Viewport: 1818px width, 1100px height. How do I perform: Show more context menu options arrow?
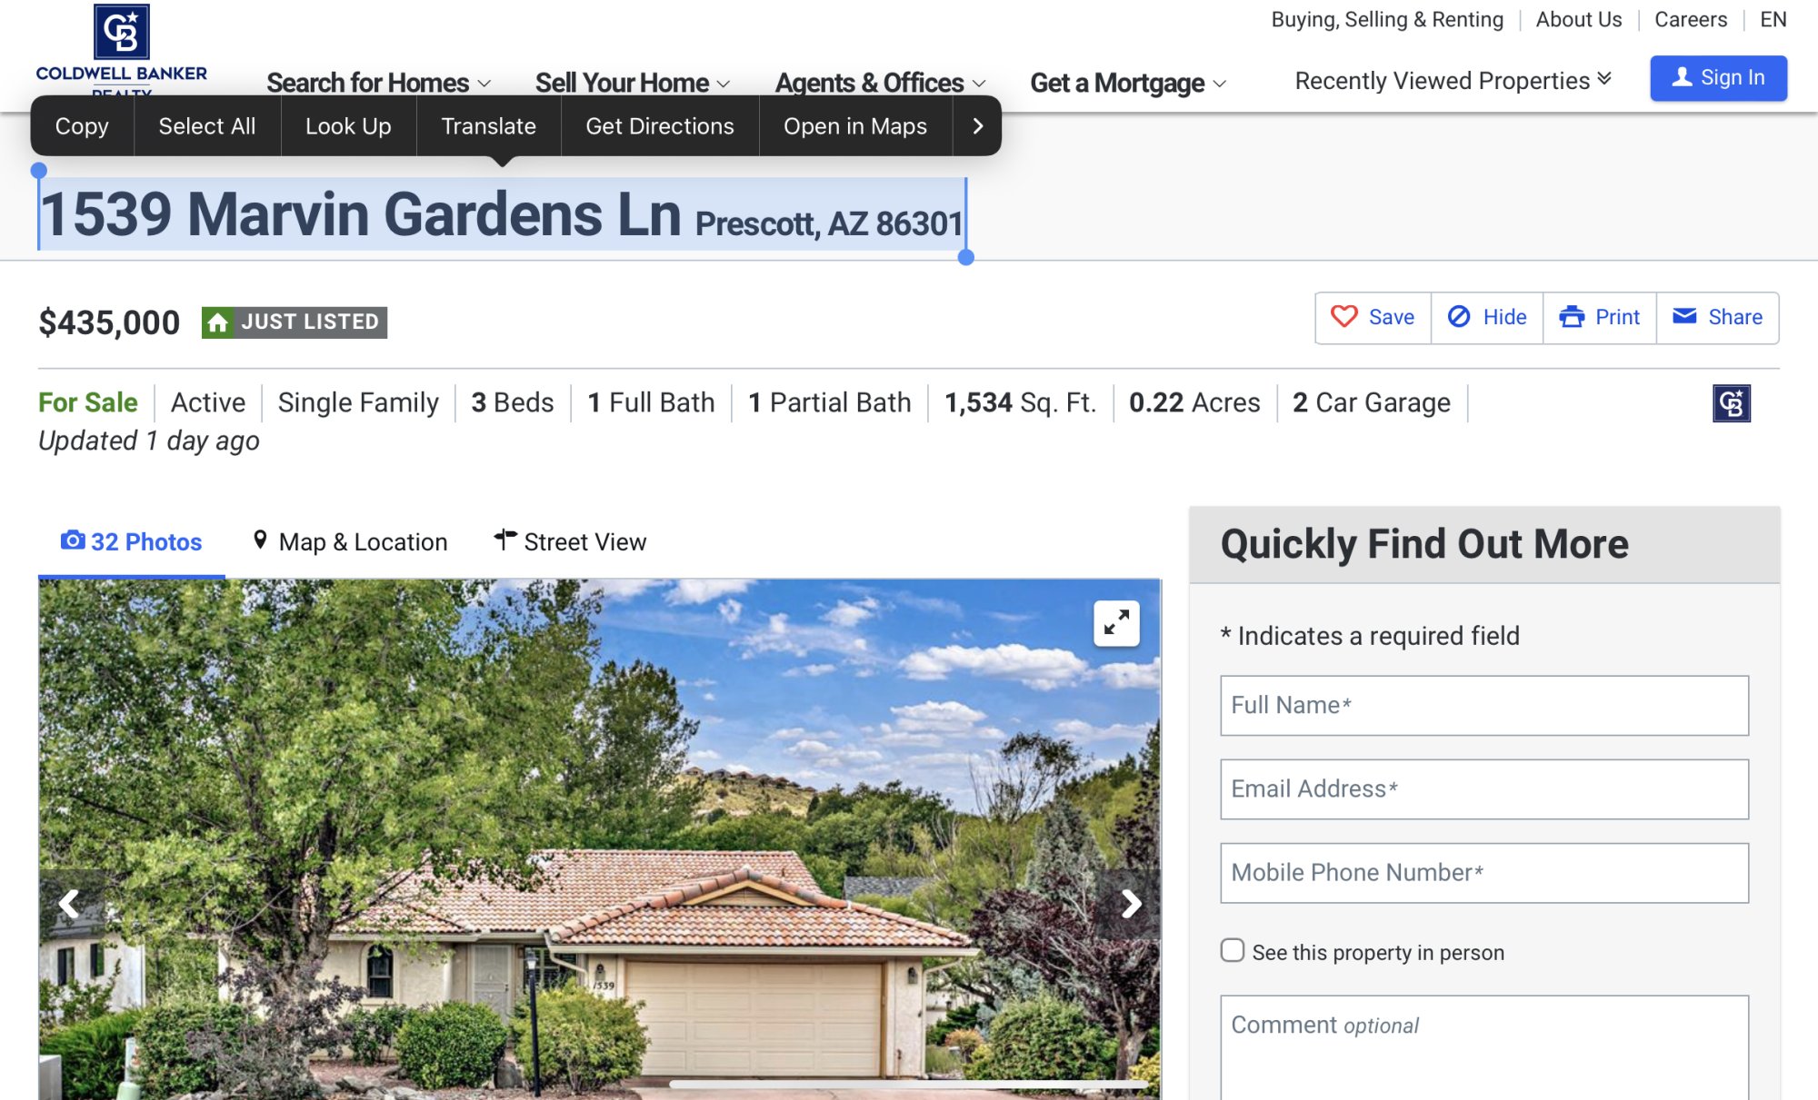977,126
